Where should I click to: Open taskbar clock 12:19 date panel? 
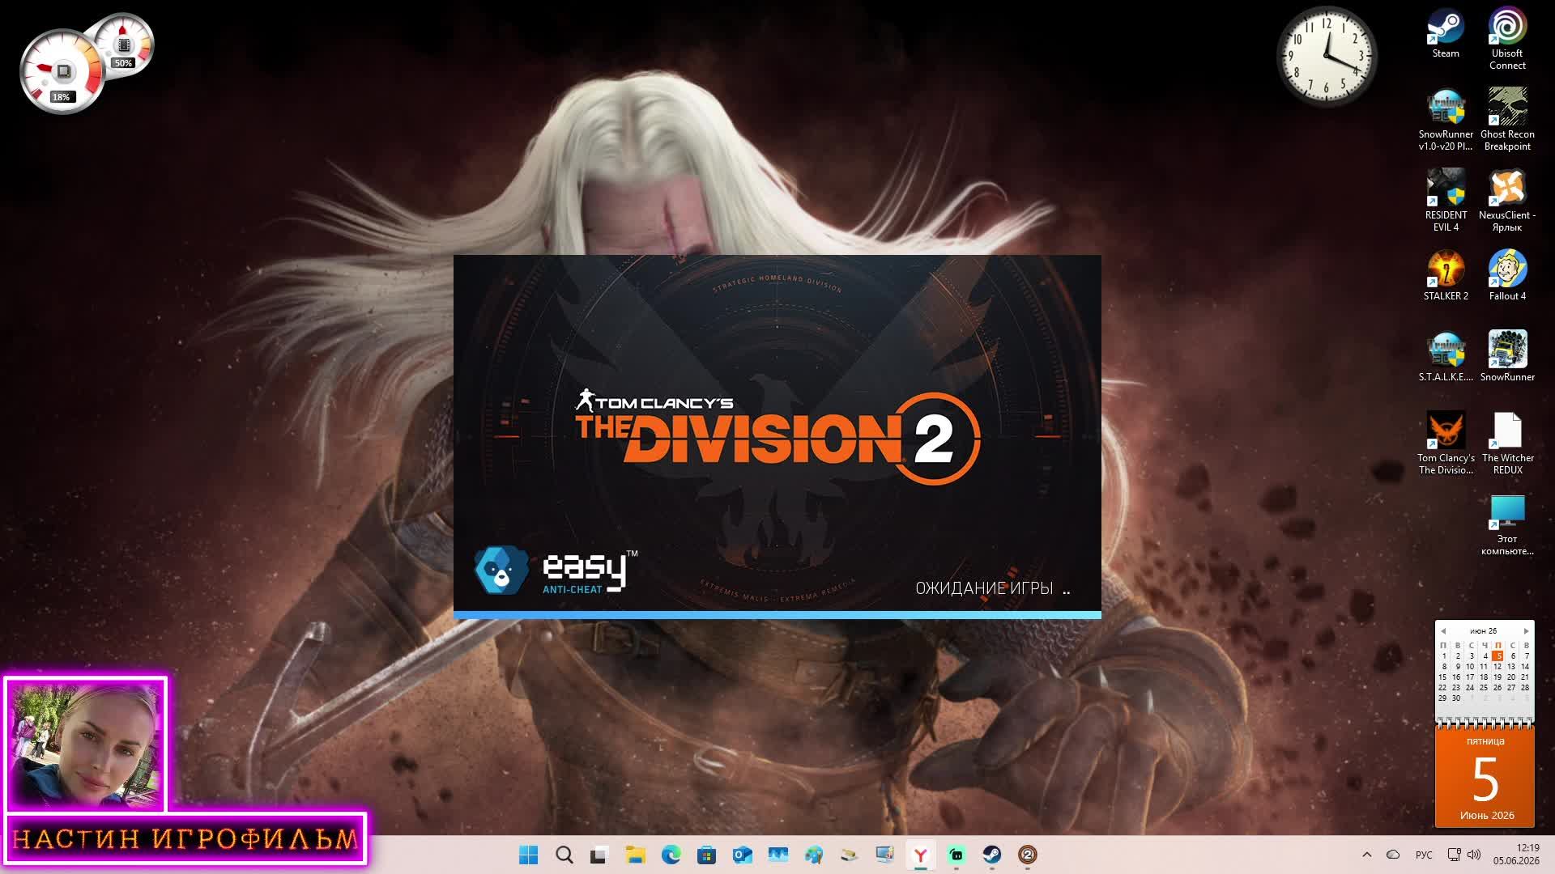pyautogui.click(x=1516, y=855)
